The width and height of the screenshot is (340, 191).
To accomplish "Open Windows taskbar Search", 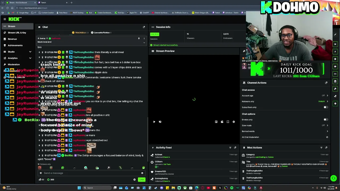I will coord(97,188).
